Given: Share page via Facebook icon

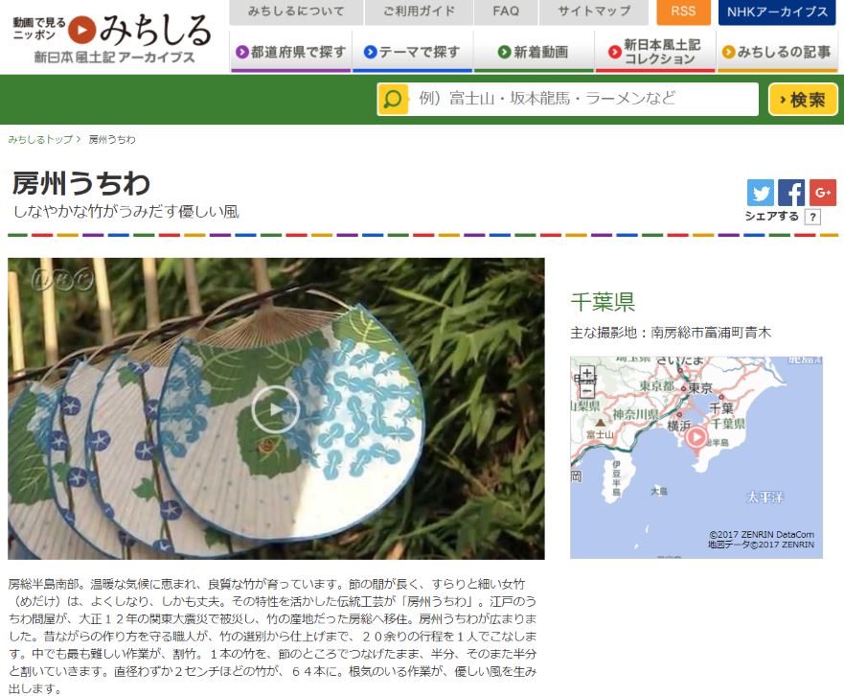Looking at the screenshot, I should point(791,193).
